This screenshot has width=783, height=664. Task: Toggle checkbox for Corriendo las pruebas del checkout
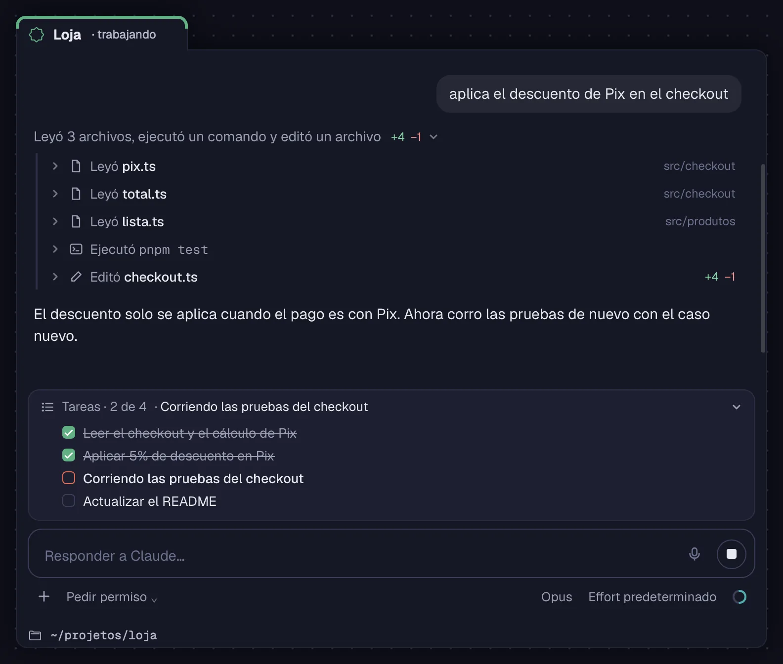click(x=69, y=478)
